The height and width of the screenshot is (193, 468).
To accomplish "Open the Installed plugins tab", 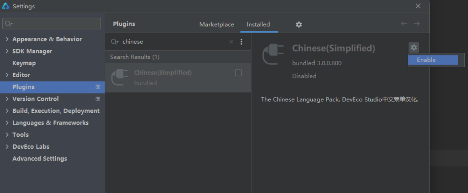I will click(258, 24).
